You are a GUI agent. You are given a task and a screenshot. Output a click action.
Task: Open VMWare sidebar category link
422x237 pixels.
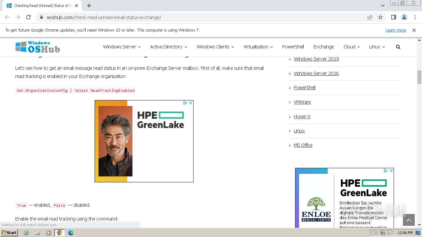pyautogui.click(x=302, y=102)
